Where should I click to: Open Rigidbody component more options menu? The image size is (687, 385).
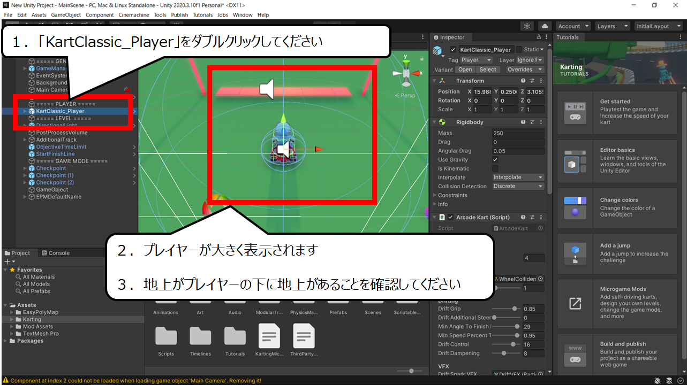point(541,122)
